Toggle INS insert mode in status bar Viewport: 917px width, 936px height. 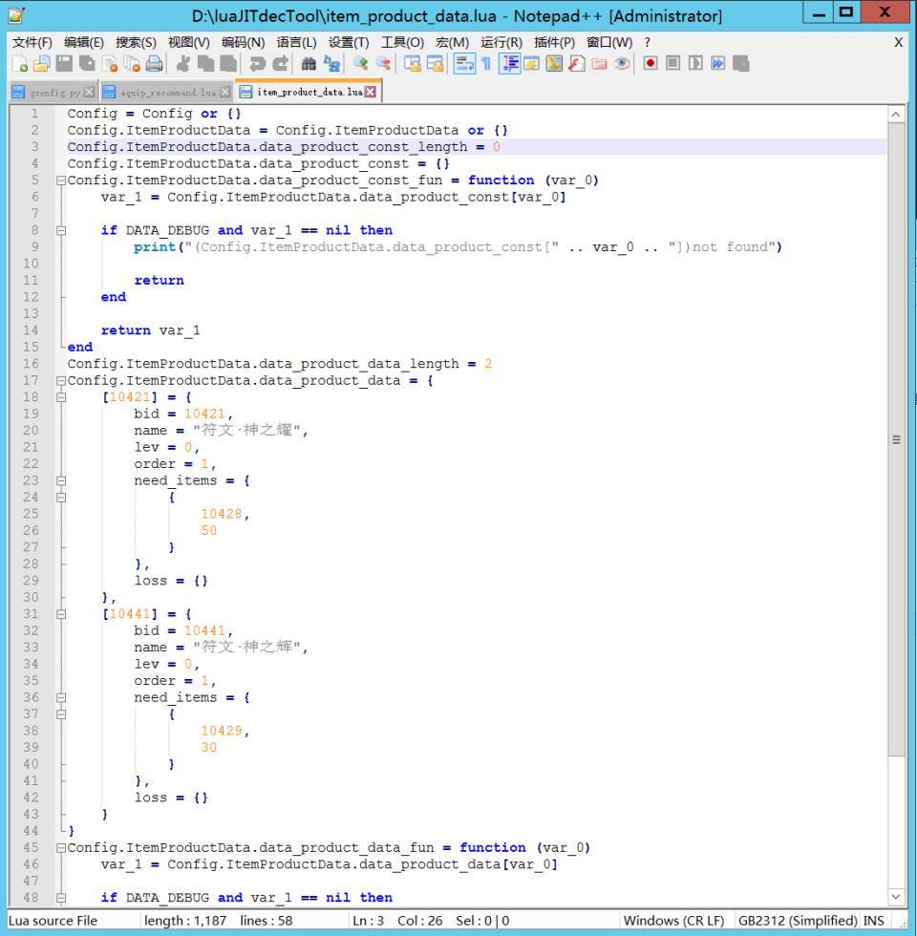[873, 921]
